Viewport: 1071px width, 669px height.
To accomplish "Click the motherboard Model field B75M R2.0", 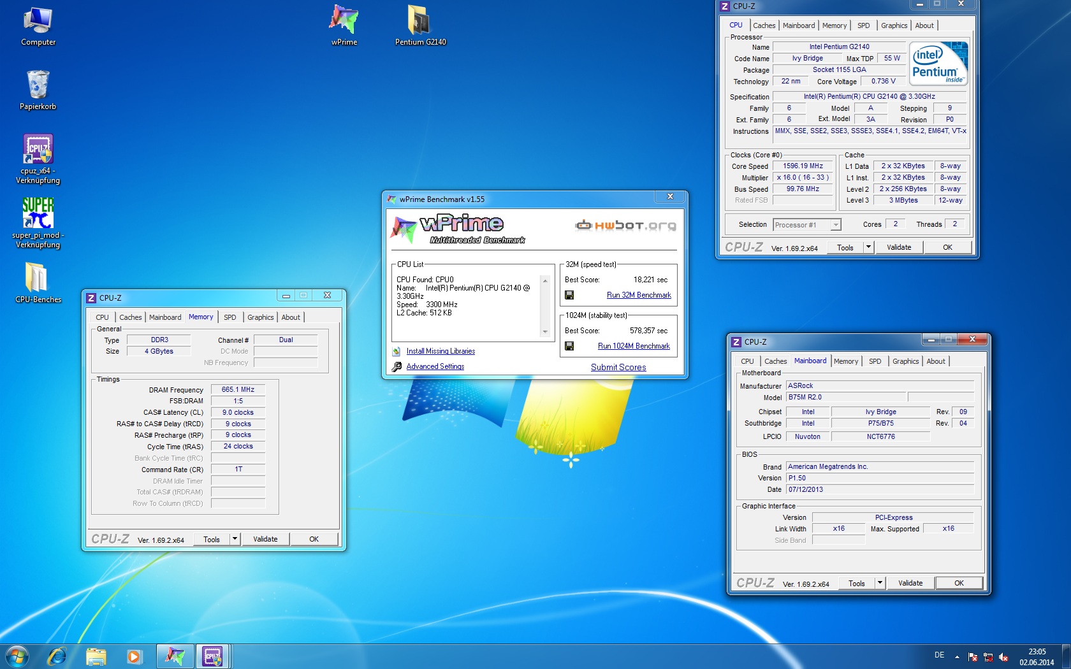I will pos(845,397).
